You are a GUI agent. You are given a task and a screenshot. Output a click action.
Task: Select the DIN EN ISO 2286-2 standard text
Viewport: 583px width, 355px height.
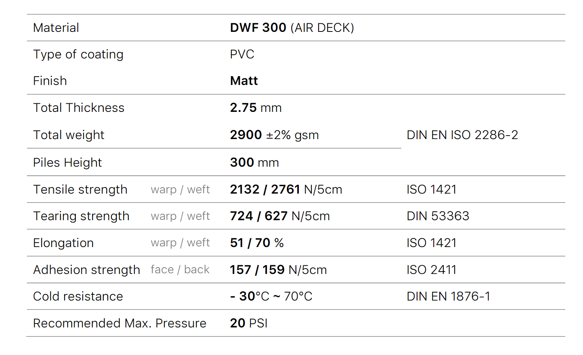click(462, 135)
